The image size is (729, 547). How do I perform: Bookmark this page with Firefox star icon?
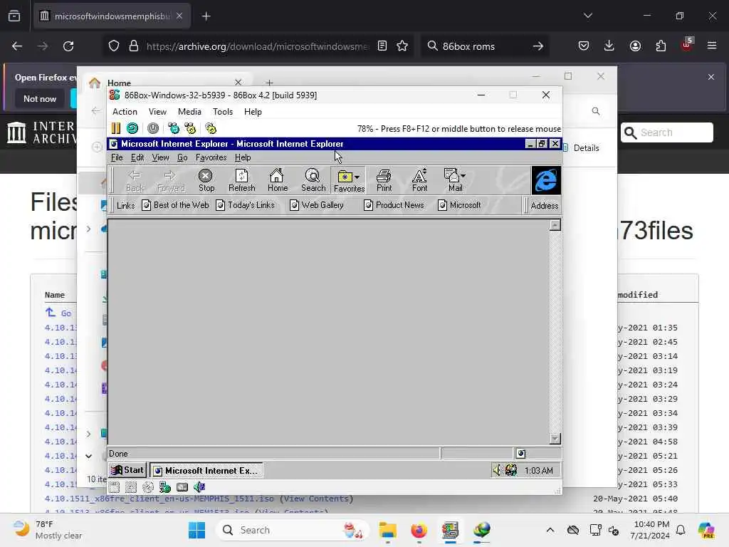pos(402,46)
